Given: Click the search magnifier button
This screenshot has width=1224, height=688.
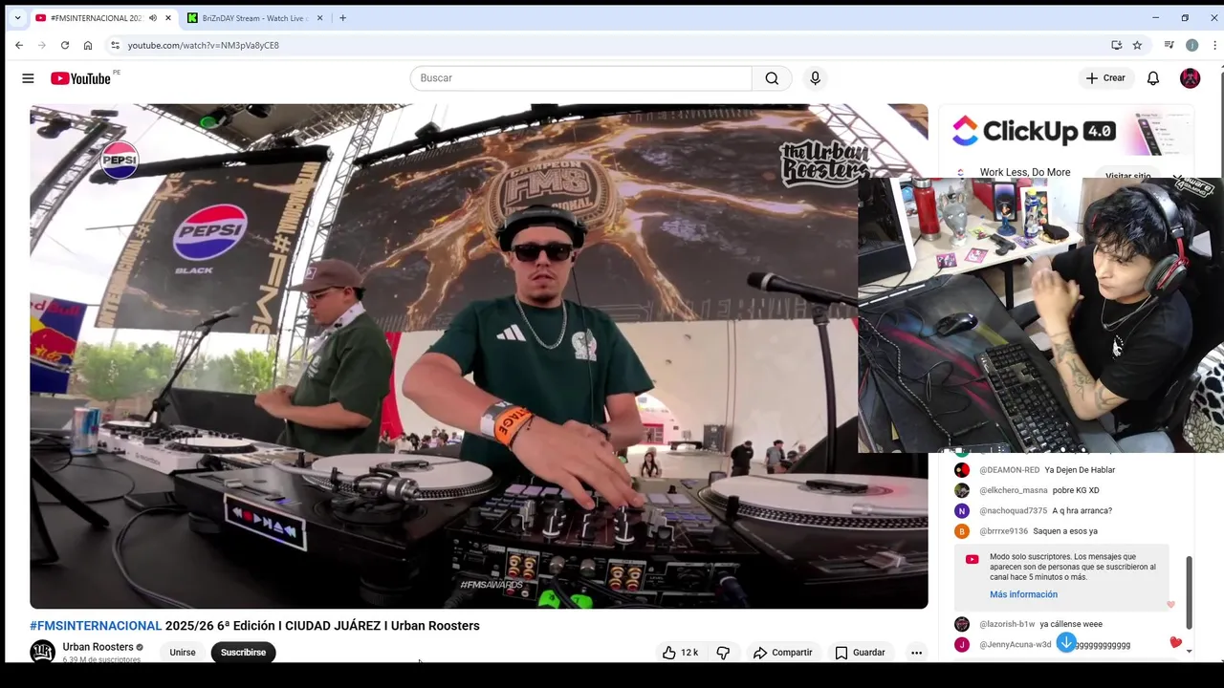Looking at the screenshot, I should click(772, 78).
